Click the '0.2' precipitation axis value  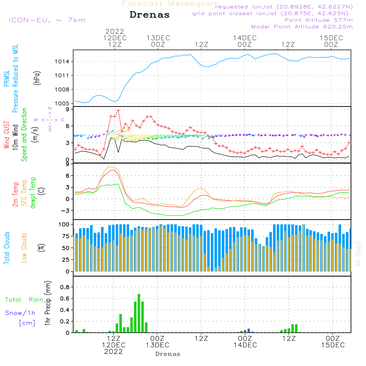click(65, 322)
